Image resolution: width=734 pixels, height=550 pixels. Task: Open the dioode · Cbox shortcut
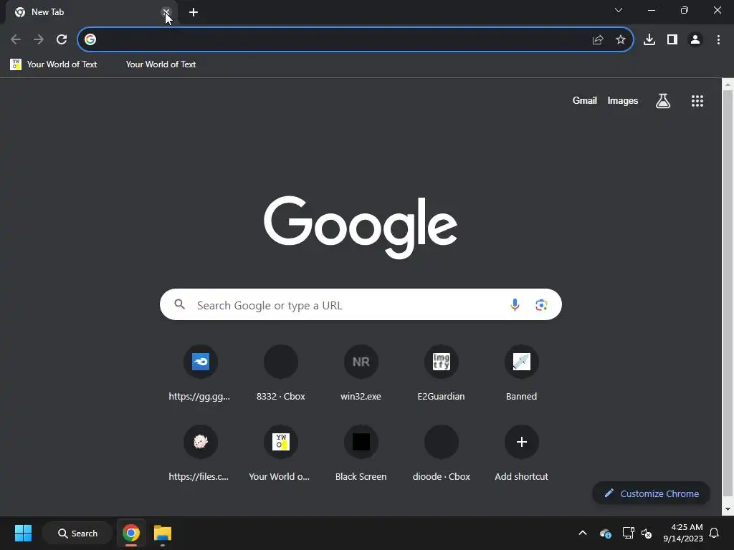coord(441,453)
